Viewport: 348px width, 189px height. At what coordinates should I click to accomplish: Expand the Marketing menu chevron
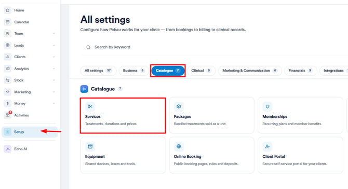[x=53, y=92]
